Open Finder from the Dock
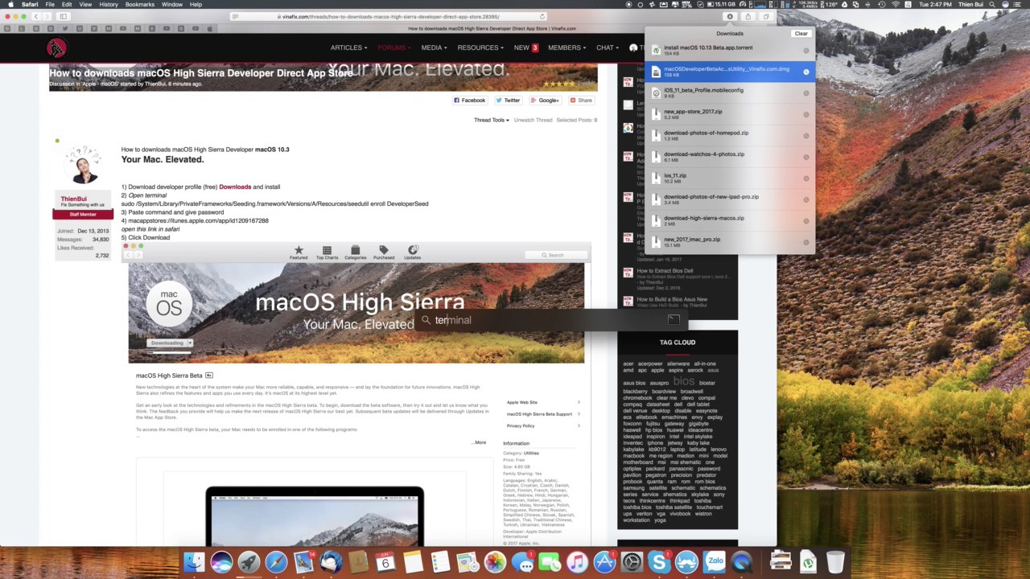This screenshot has height=579, width=1030. (x=194, y=561)
